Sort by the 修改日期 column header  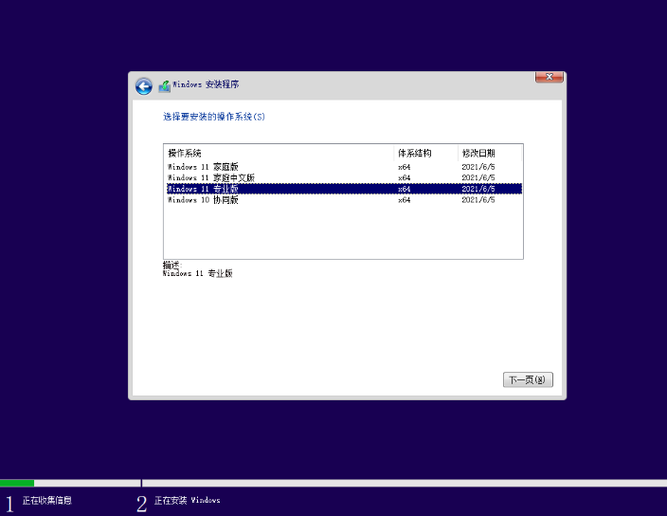[x=478, y=153]
